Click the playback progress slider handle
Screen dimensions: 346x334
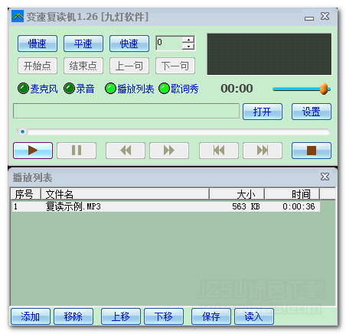click(22, 131)
